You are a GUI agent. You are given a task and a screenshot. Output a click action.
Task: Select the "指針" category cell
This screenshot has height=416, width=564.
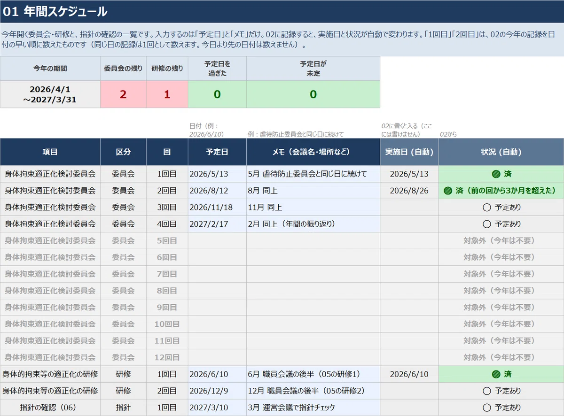click(123, 408)
